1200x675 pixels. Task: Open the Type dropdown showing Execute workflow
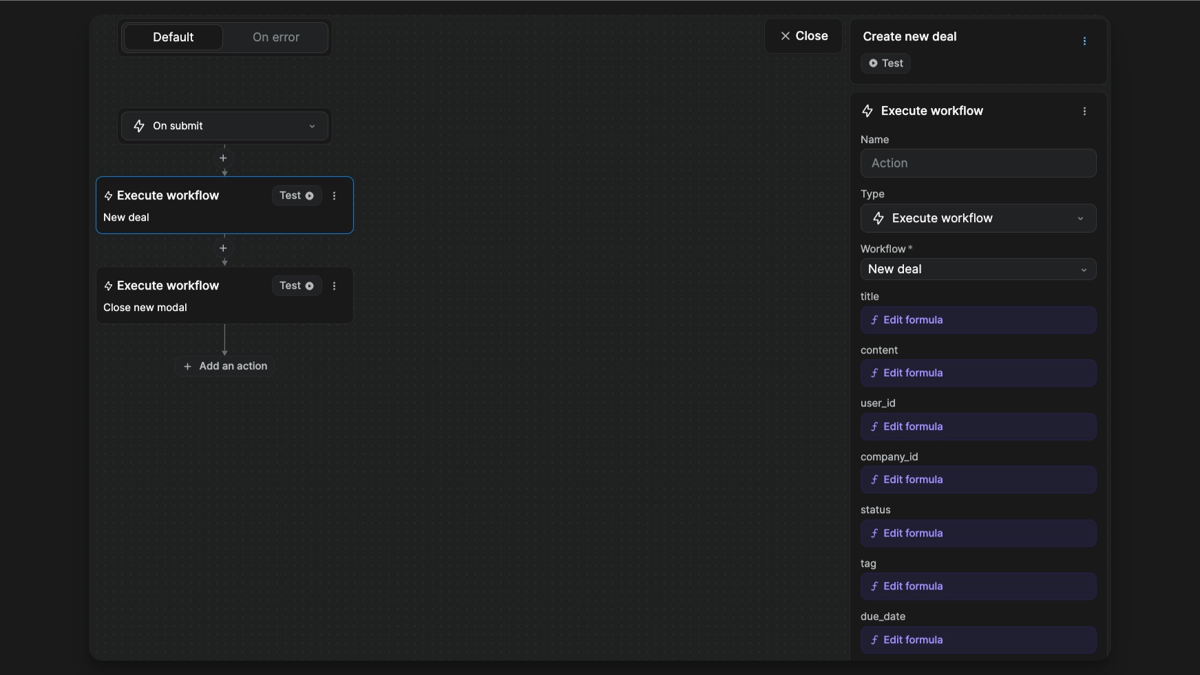[x=978, y=218]
